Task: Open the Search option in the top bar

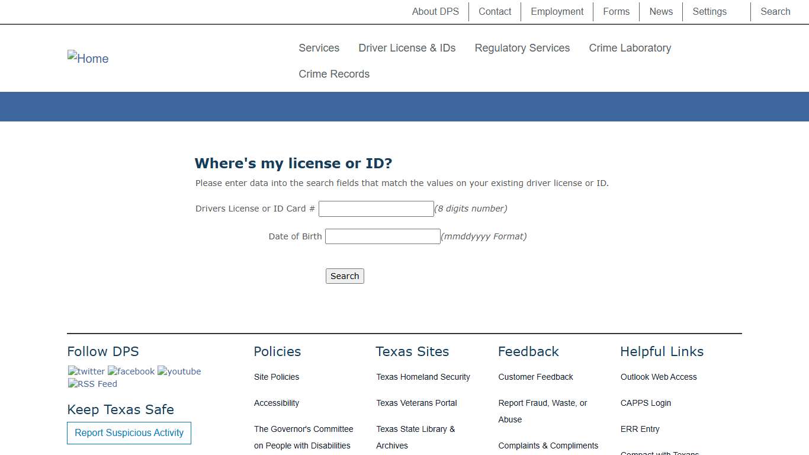Action: 775,11
